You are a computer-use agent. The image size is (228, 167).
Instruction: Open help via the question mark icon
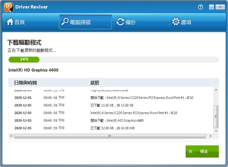201,7
